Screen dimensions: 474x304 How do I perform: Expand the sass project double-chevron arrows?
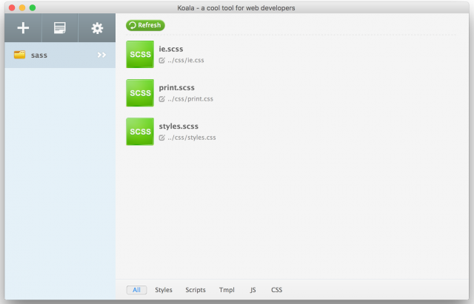tap(101, 55)
